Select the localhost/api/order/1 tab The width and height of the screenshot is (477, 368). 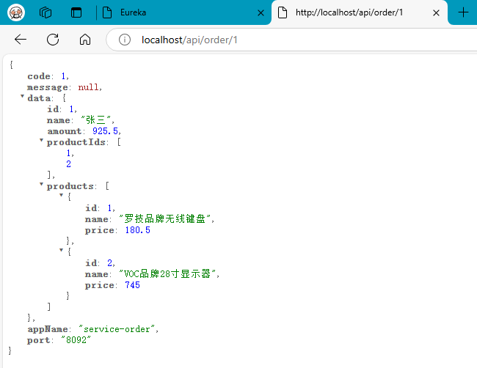point(352,13)
